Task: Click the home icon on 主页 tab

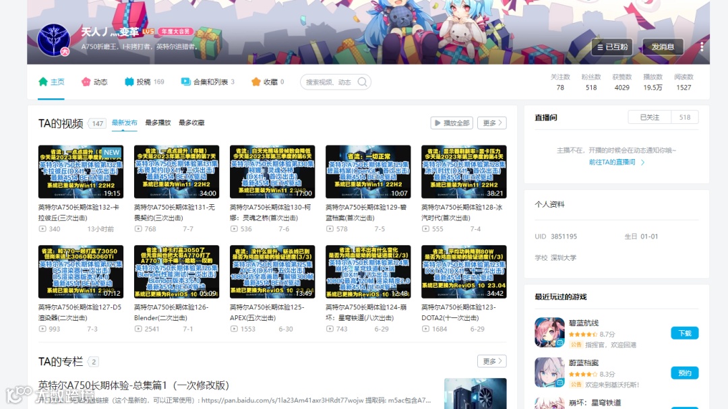Action: pyautogui.click(x=43, y=82)
